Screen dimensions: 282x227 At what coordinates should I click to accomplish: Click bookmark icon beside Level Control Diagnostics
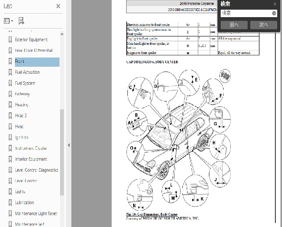[10, 170]
